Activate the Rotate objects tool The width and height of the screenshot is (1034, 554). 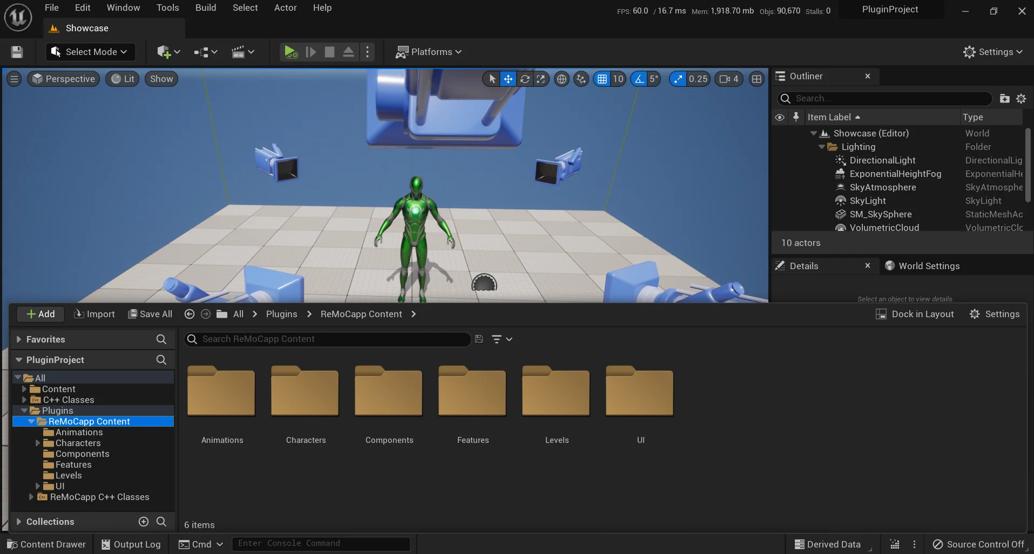coord(525,79)
